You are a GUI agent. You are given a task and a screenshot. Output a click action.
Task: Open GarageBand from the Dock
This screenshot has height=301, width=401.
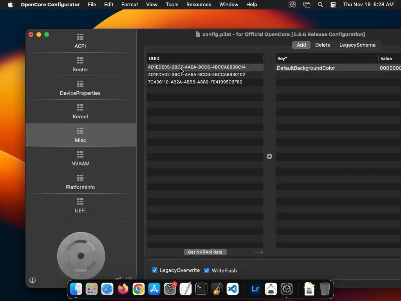[217, 289]
